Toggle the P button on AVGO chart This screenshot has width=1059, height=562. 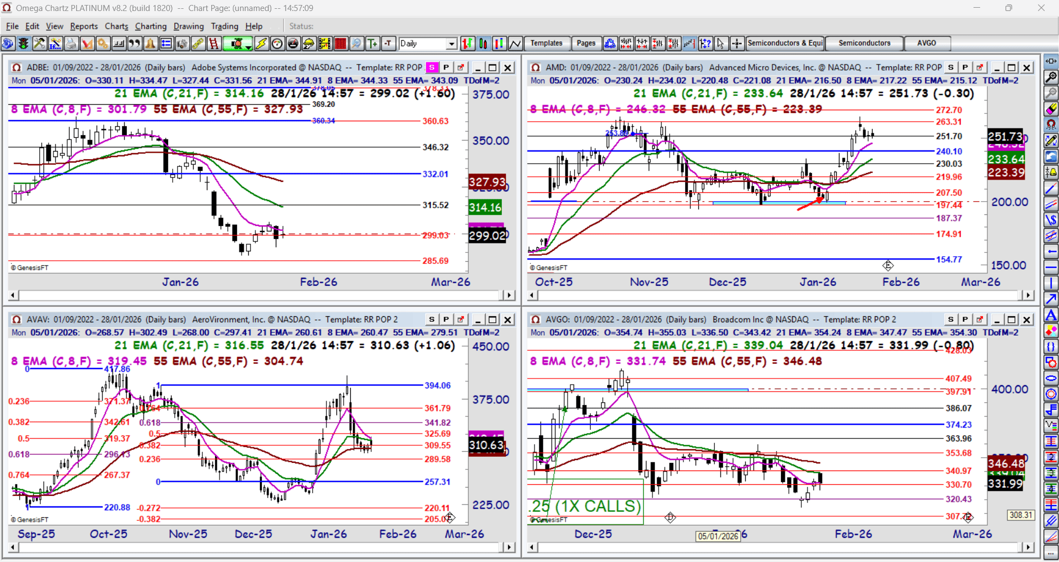(965, 320)
